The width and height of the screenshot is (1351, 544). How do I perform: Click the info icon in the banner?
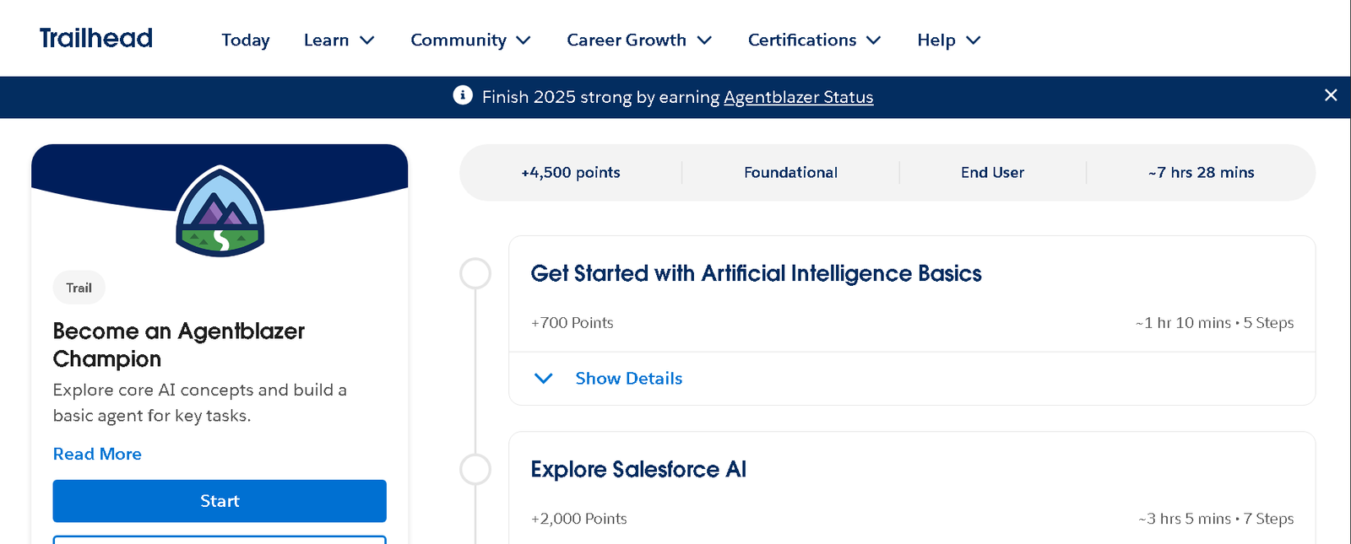pyautogui.click(x=463, y=95)
